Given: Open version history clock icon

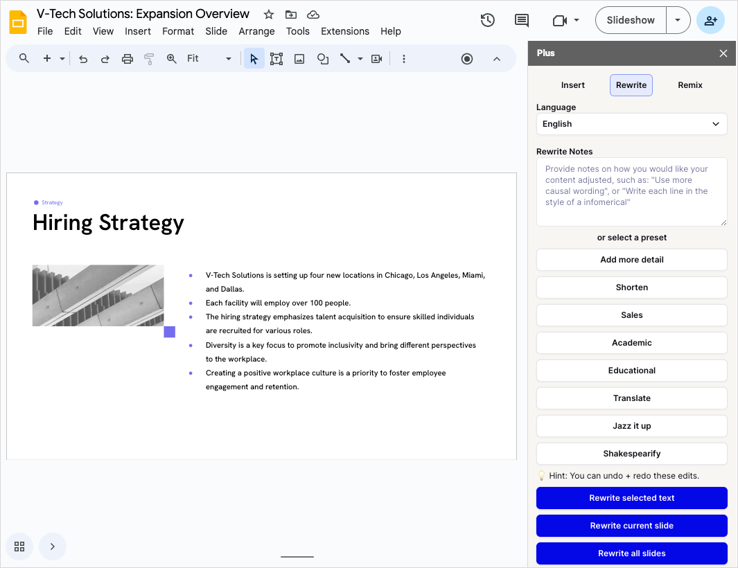Looking at the screenshot, I should [x=488, y=20].
